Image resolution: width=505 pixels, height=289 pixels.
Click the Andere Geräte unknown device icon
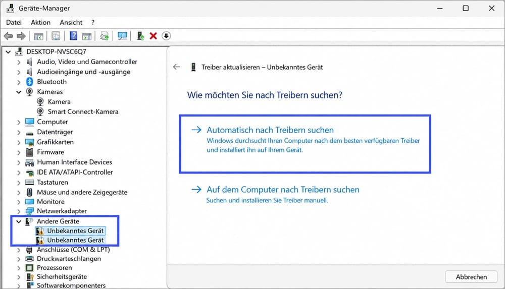tap(29, 221)
